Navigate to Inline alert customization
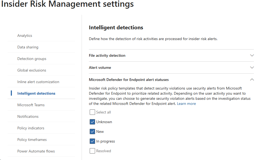The height and width of the screenshot is (160, 255). (x=38, y=82)
